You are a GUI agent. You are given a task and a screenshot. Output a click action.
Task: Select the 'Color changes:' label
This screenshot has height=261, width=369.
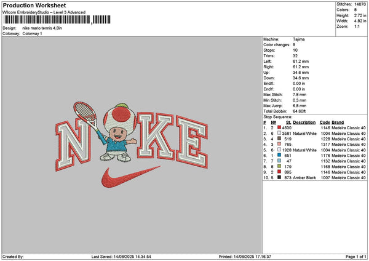(277, 45)
